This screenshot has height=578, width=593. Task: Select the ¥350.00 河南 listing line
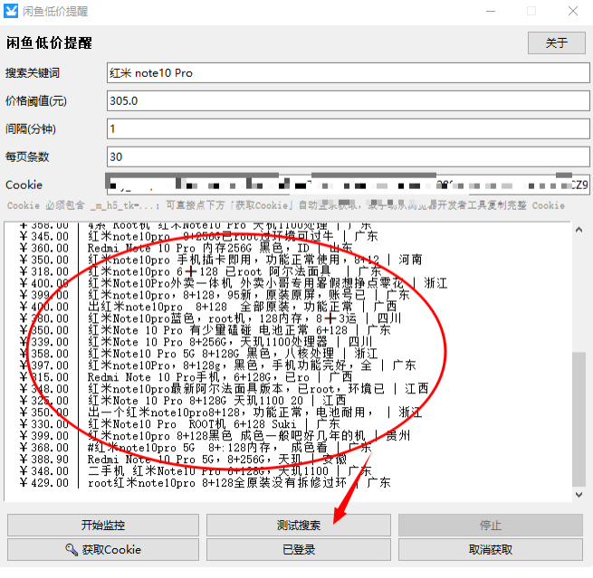pos(221,261)
